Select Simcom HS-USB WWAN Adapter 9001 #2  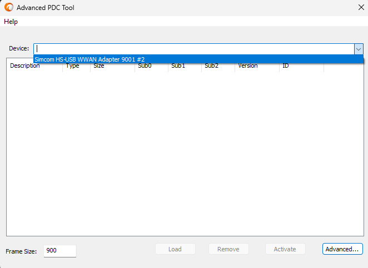pyautogui.click(x=89, y=59)
